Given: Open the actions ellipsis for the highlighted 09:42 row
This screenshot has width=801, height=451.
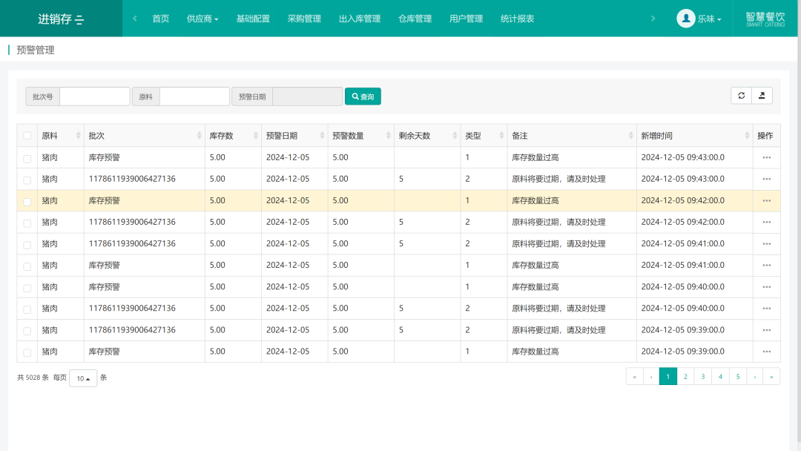Looking at the screenshot, I should [x=766, y=201].
